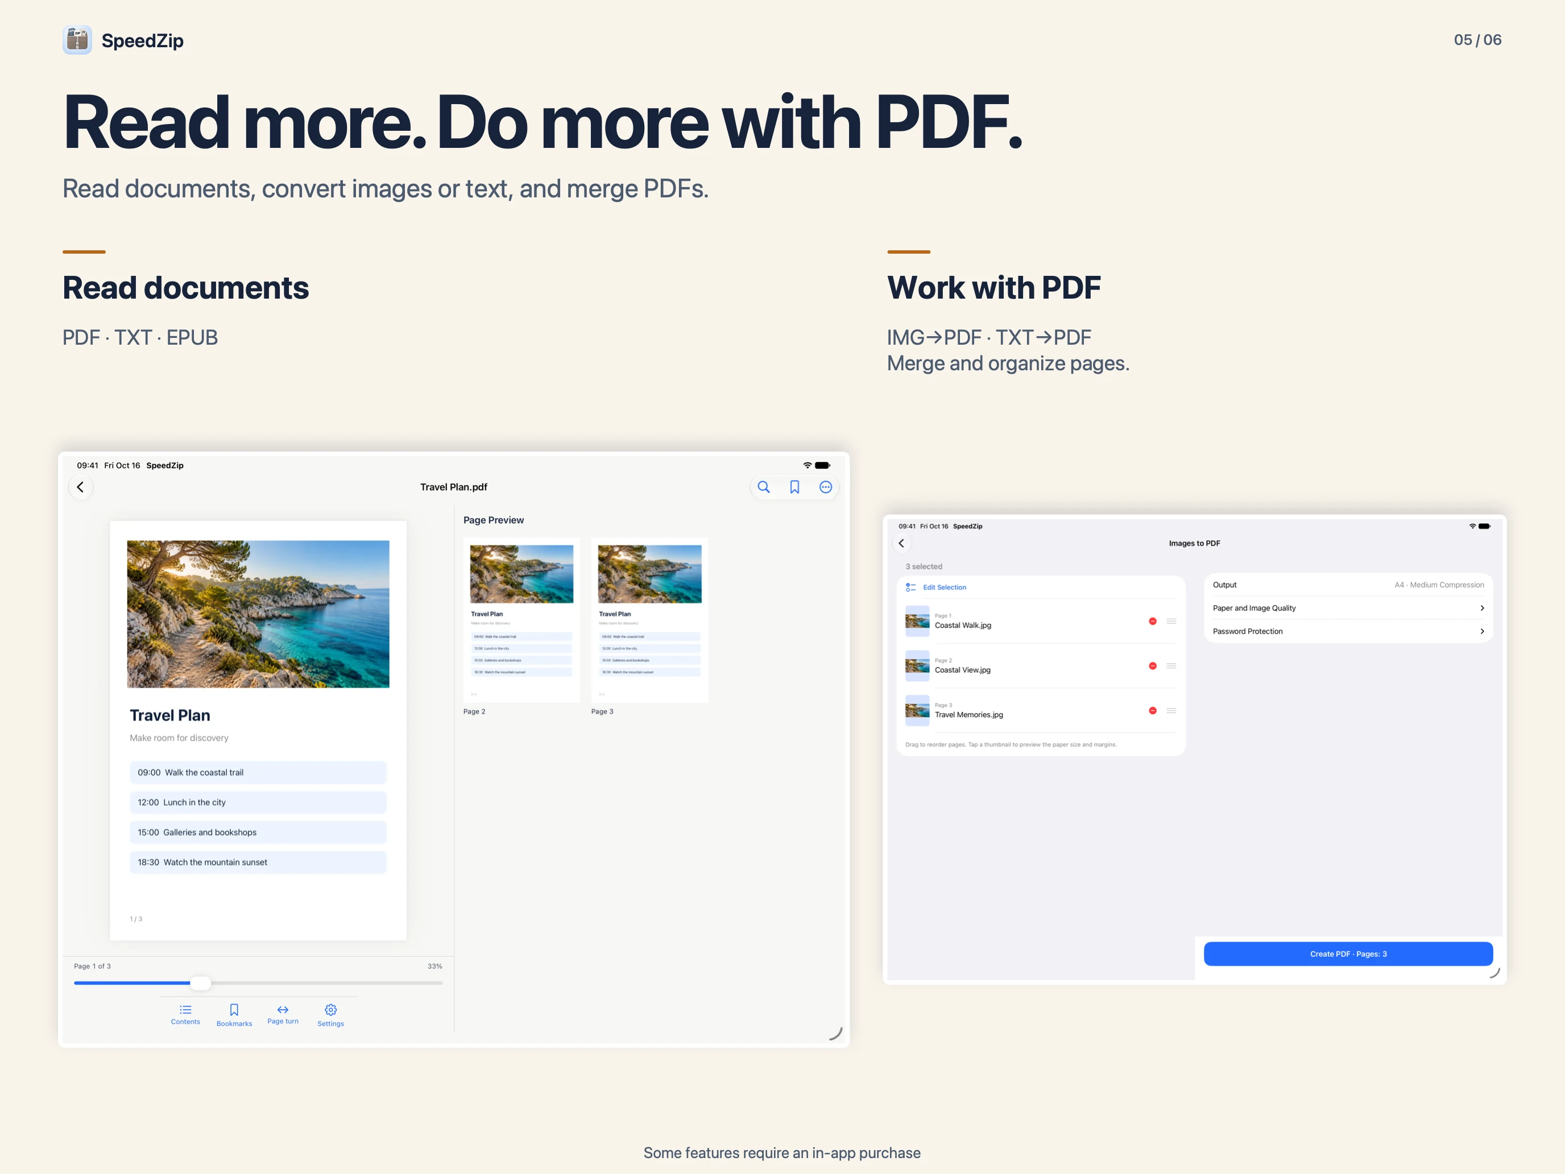Open the Contents tab
The image size is (1565, 1174).
[x=185, y=1014]
